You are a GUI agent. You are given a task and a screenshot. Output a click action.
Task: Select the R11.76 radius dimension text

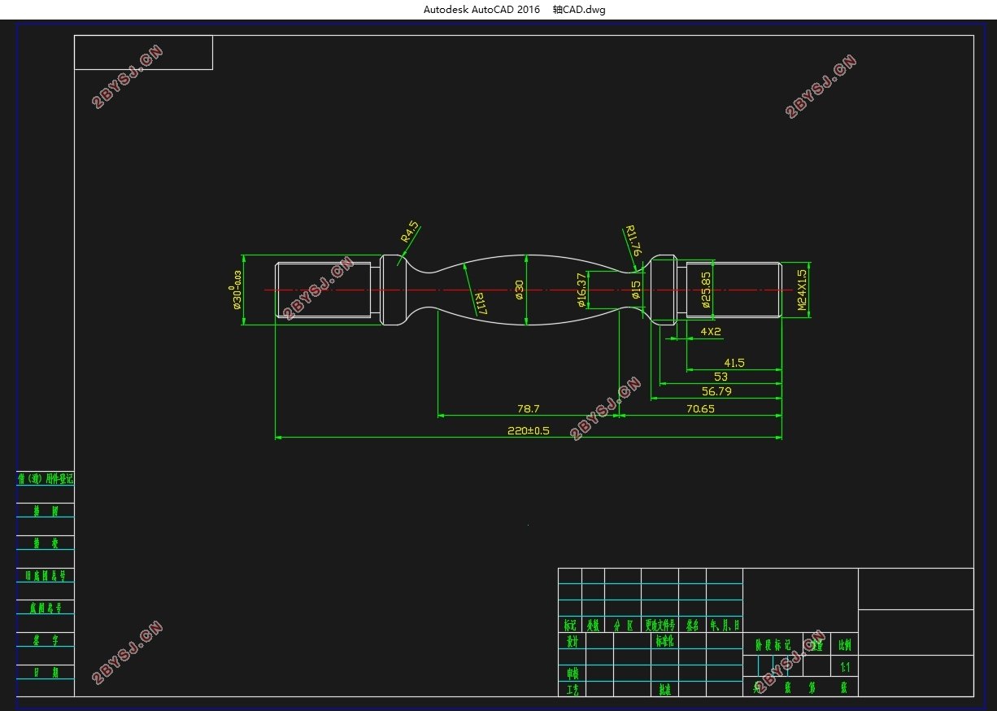pos(633,242)
